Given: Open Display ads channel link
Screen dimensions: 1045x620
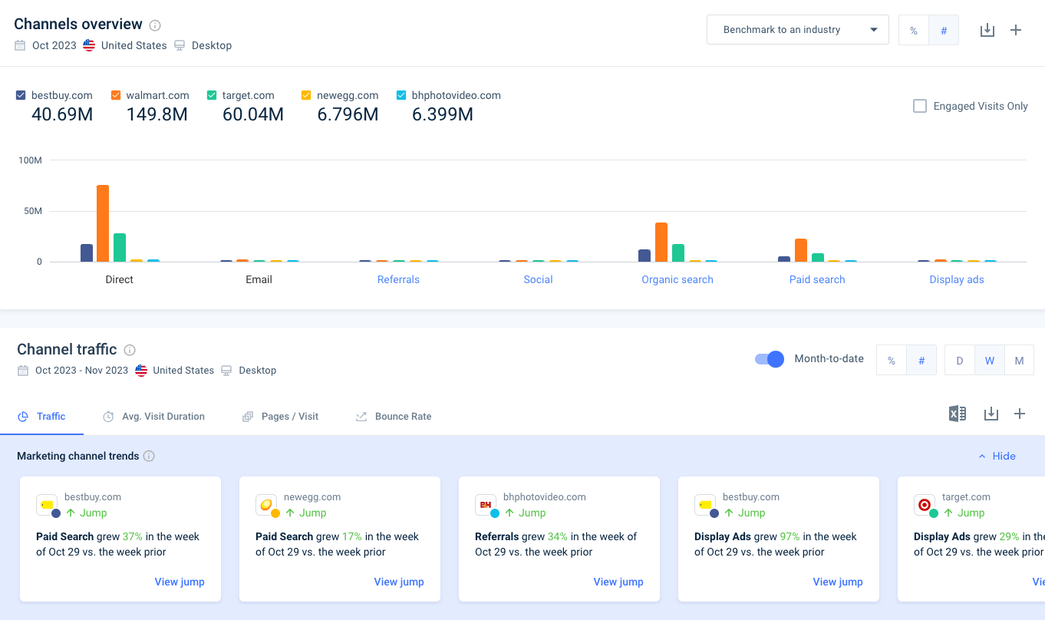Looking at the screenshot, I should (x=957, y=279).
